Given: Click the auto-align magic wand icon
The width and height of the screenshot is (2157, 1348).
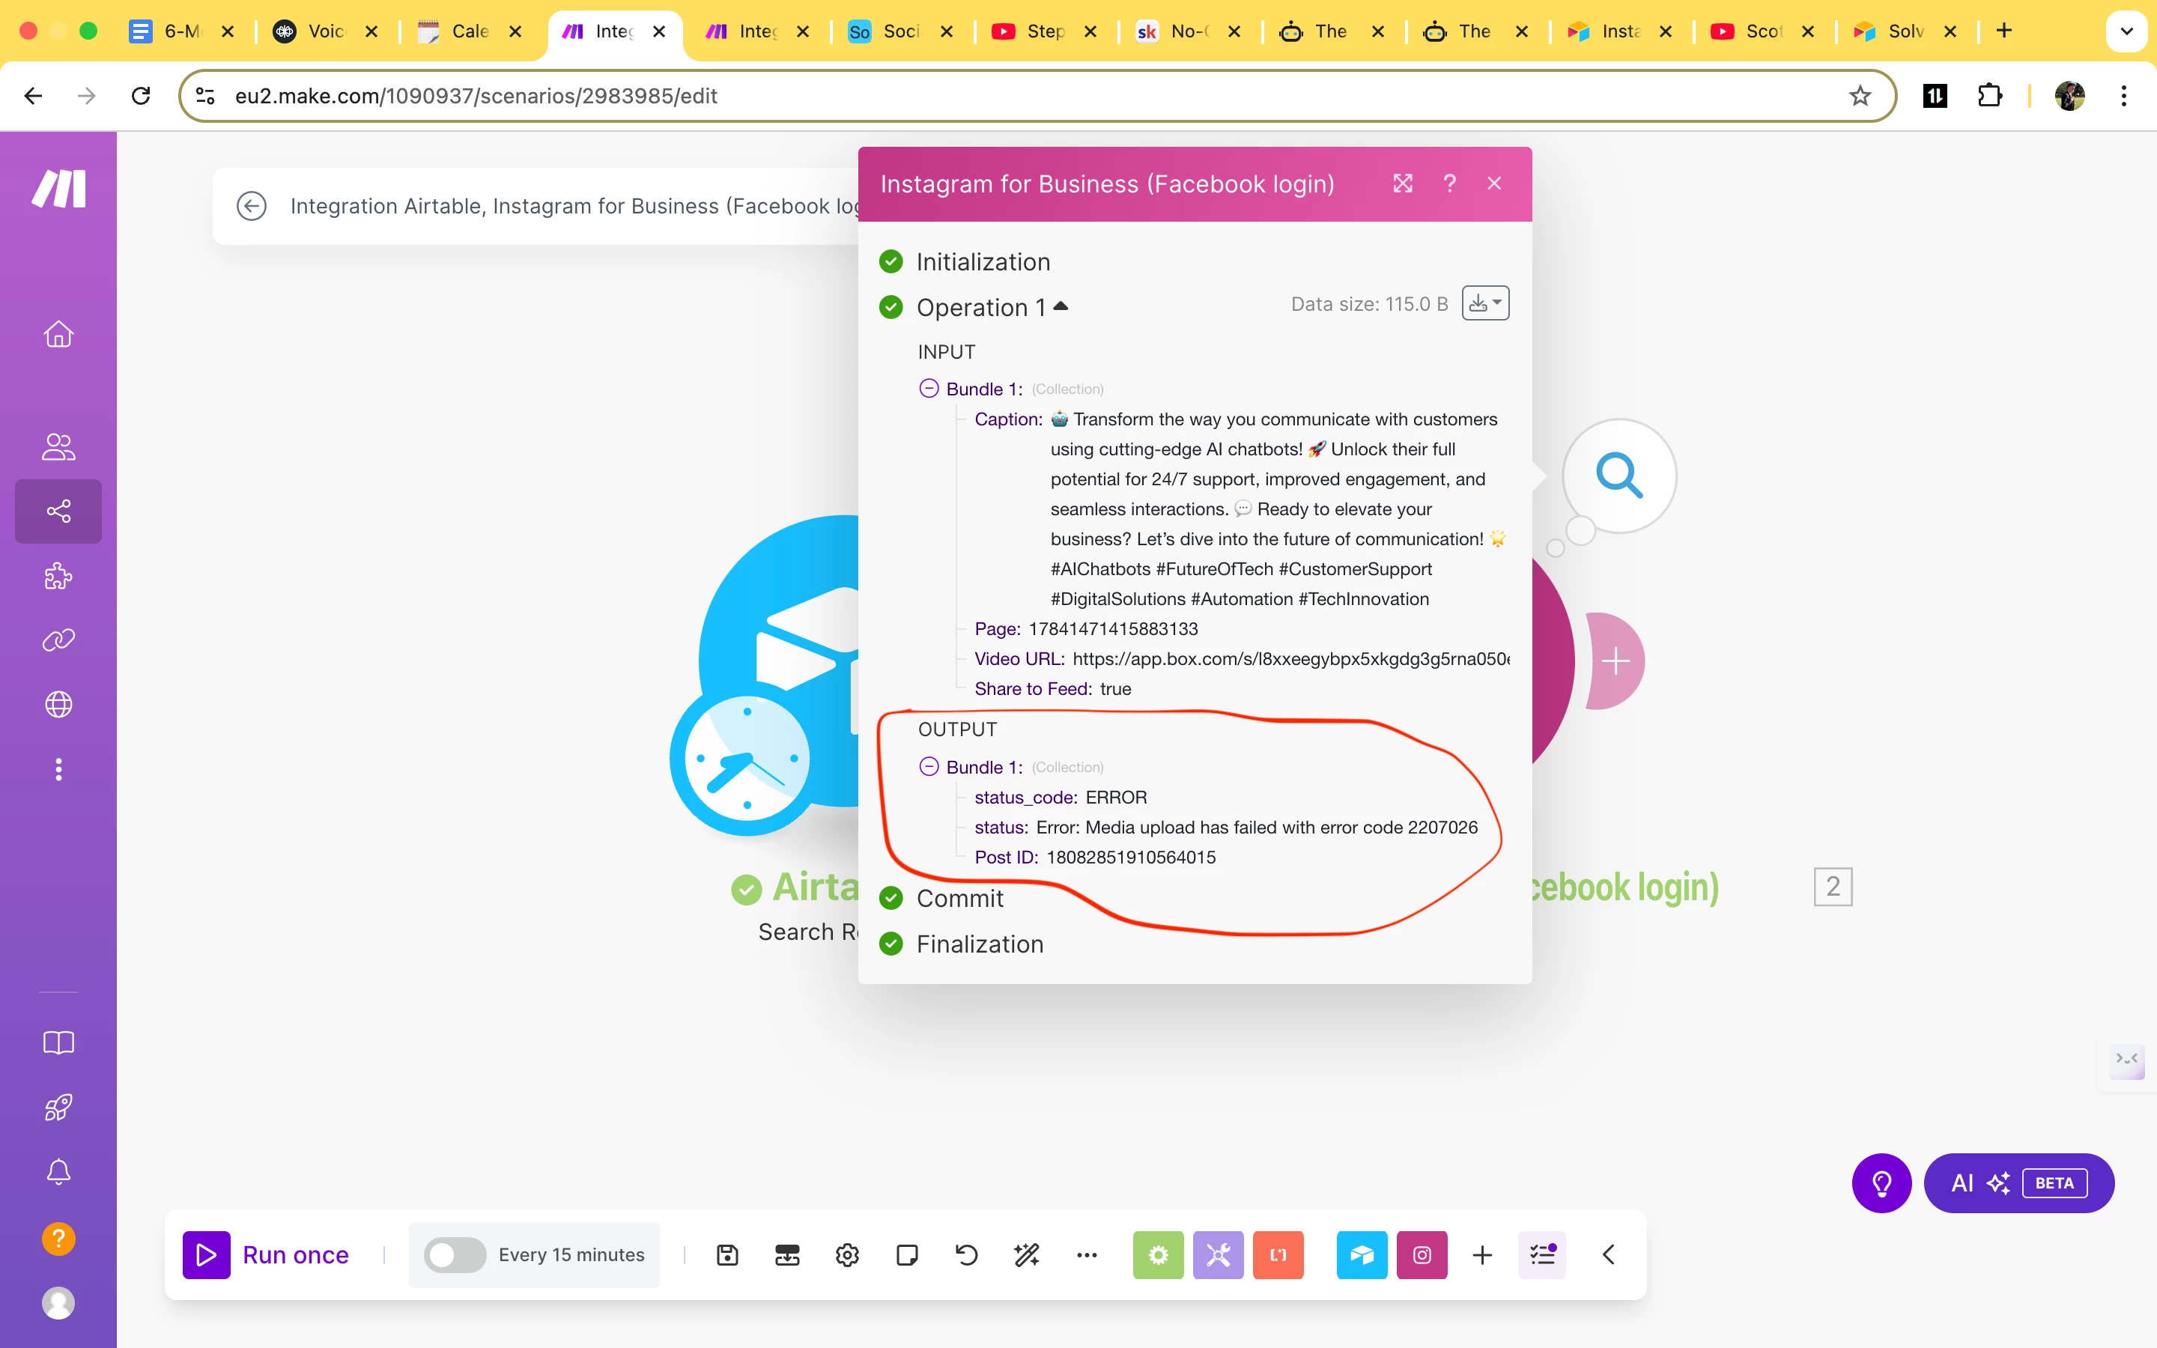Looking at the screenshot, I should click(1026, 1254).
